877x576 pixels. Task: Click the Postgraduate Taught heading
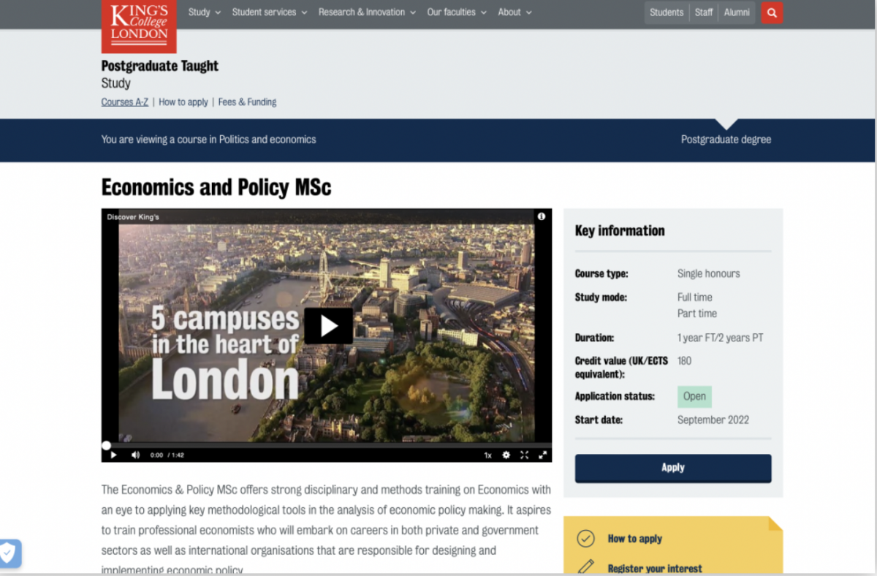tap(160, 66)
